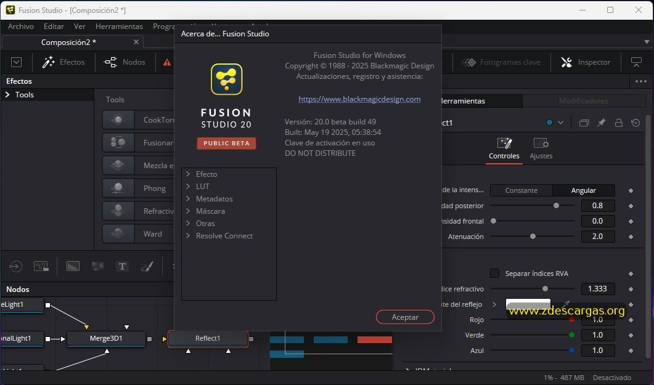Expand the Máscara entry

coord(188,211)
